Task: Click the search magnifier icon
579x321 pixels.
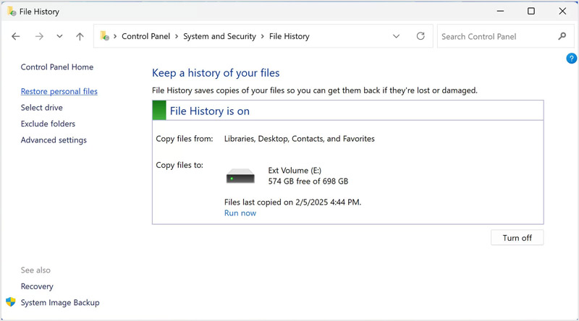Action: click(x=562, y=36)
